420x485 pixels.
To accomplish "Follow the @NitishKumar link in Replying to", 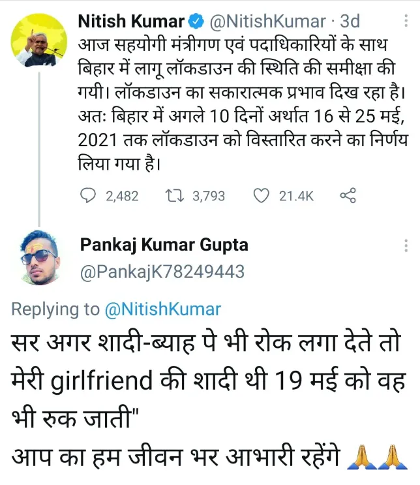I will (x=163, y=309).
